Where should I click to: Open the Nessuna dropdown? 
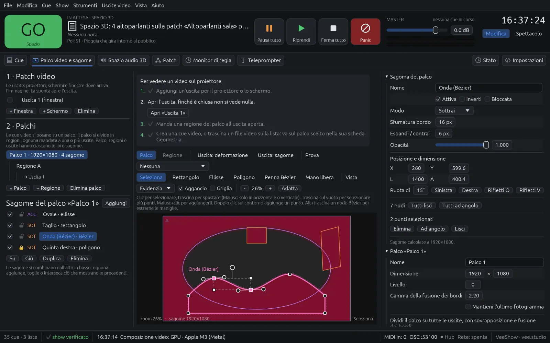click(173, 166)
